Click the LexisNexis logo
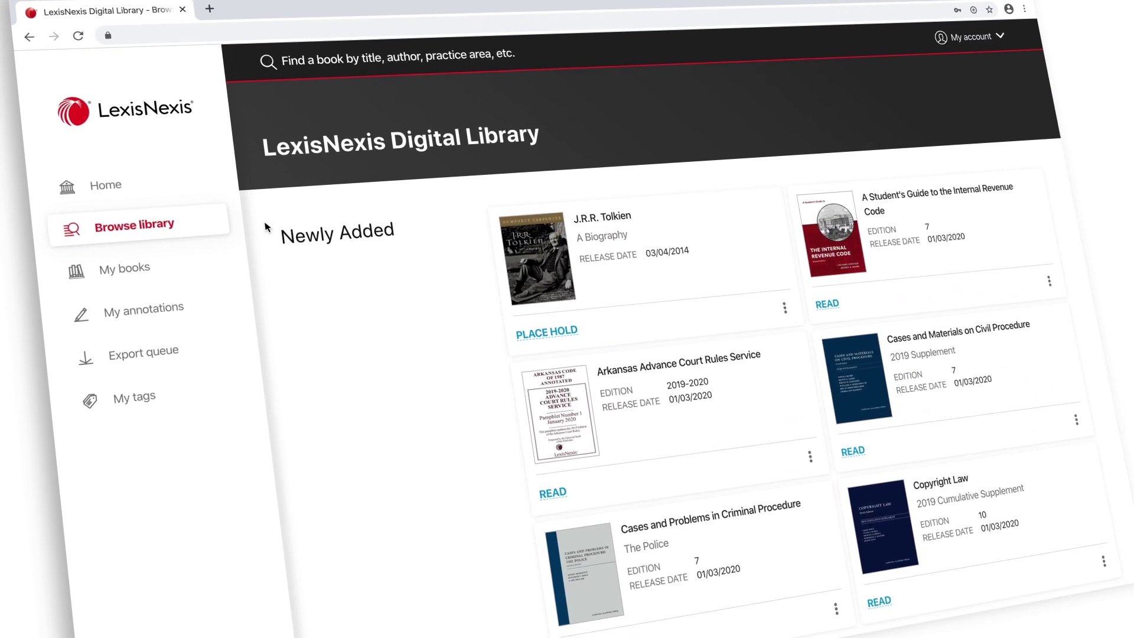Image resolution: width=1134 pixels, height=638 pixels. 125,110
